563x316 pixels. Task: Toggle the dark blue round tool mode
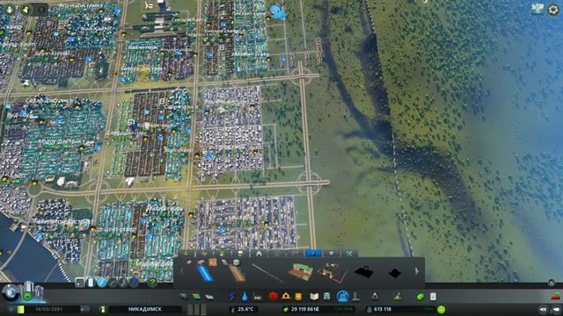point(134,283)
